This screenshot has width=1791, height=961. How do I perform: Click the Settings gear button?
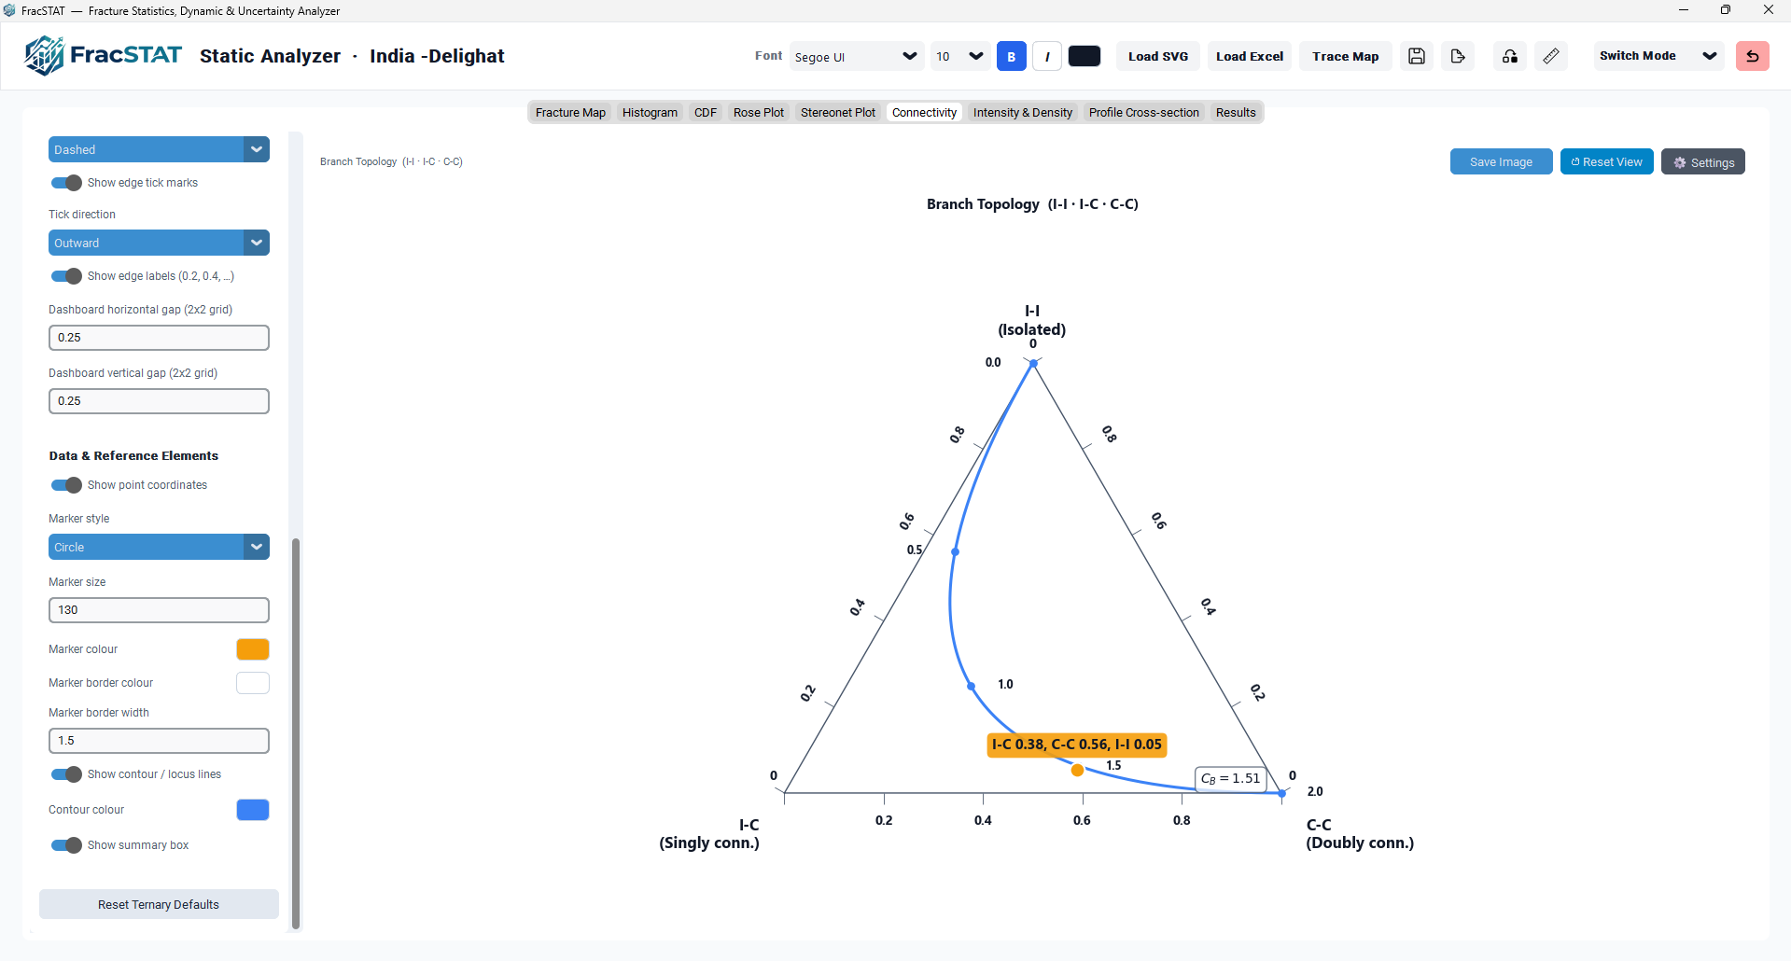click(x=1703, y=161)
